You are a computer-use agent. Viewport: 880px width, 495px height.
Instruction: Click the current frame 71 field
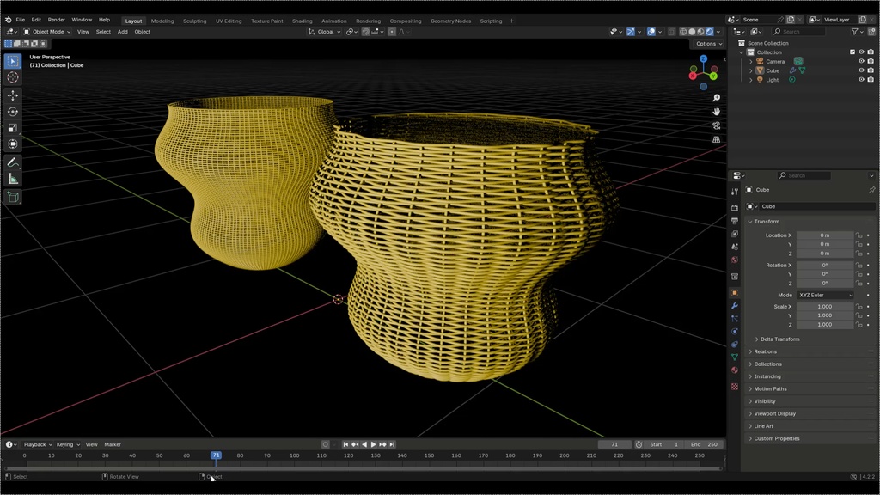tap(614, 444)
